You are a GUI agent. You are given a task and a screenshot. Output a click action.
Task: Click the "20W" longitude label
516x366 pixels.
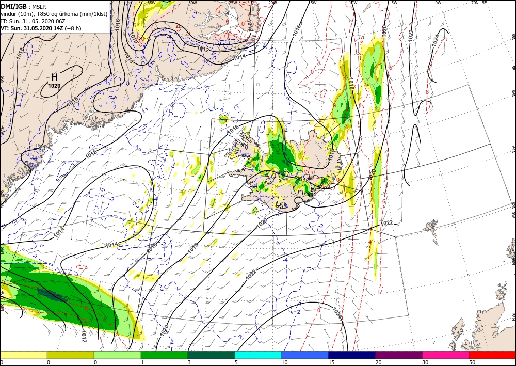click(x=272, y=3)
